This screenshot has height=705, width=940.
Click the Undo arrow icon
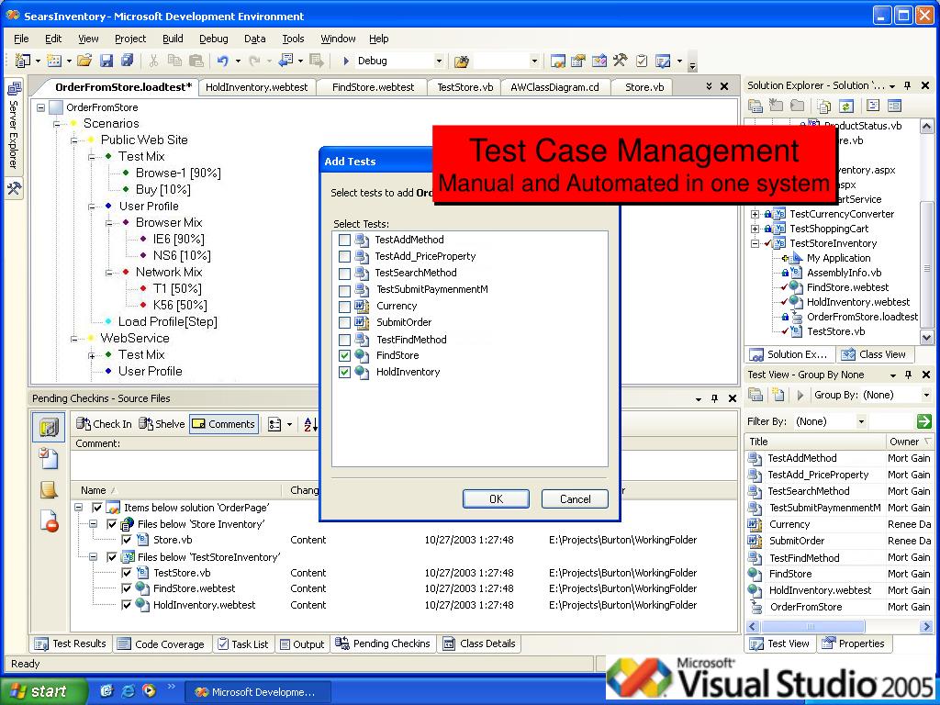[222, 61]
